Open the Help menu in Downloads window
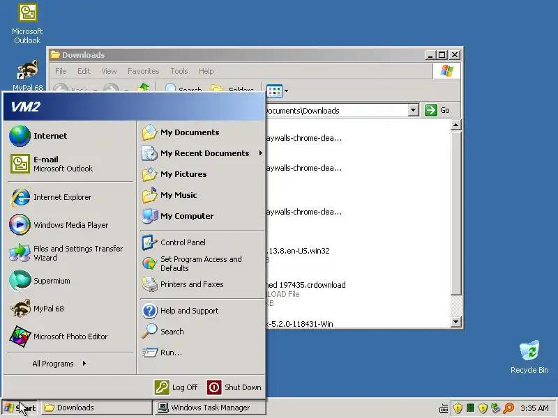This screenshot has height=418, width=558. [x=206, y=71]
